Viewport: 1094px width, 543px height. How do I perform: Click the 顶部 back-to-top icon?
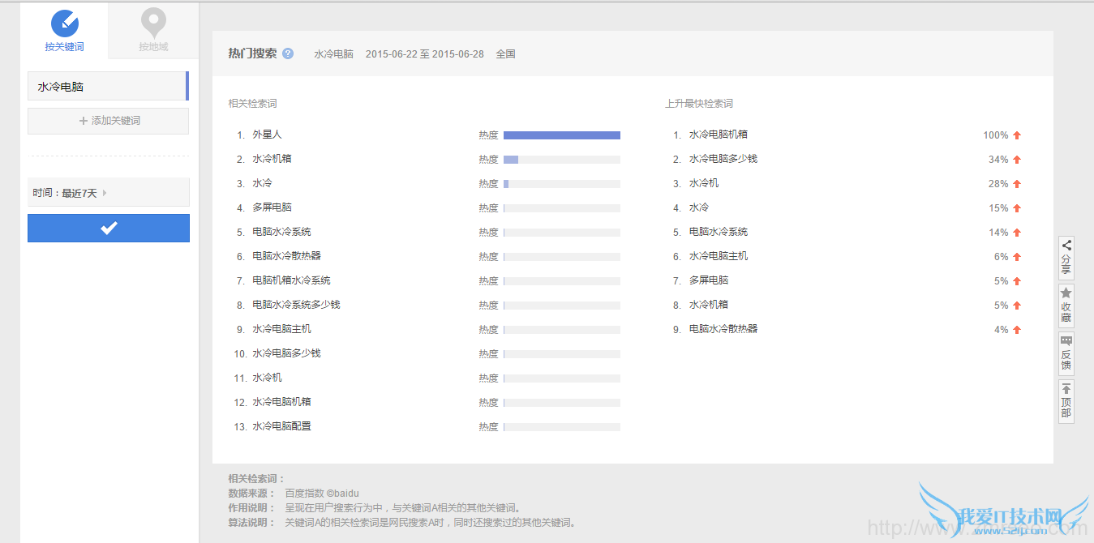point(1066,389)
